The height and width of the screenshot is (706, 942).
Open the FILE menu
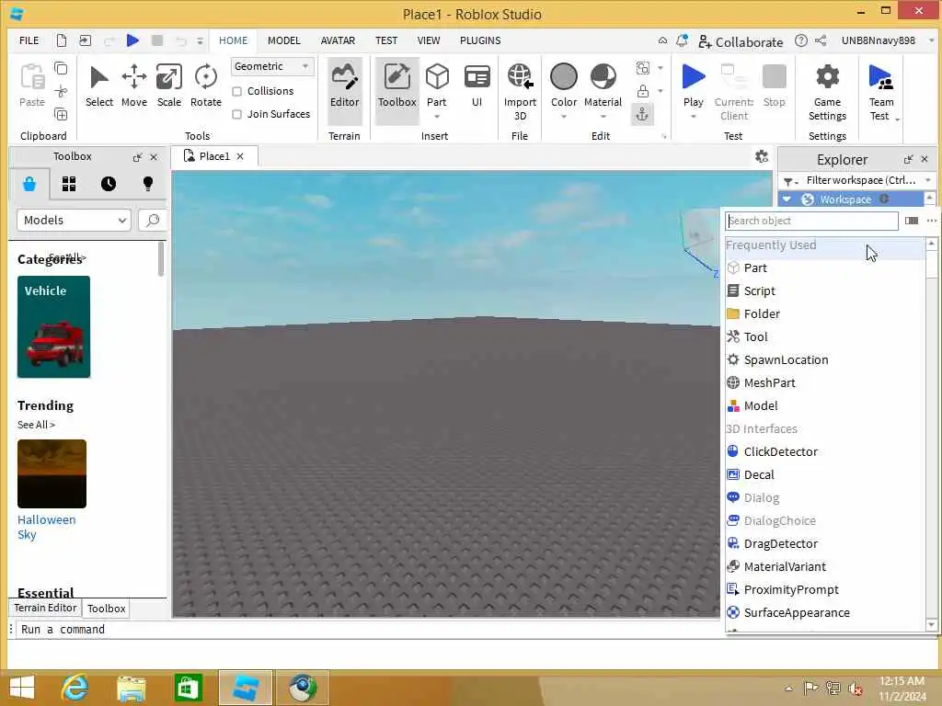29,40
